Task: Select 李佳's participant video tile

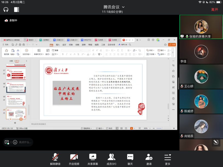Action: coord(201,52)
